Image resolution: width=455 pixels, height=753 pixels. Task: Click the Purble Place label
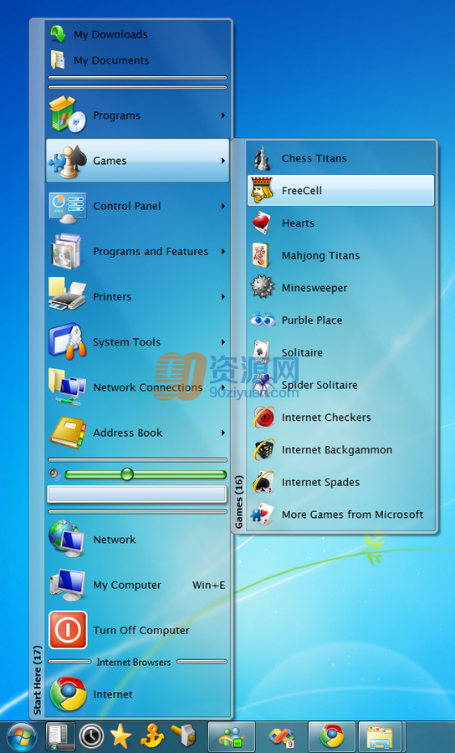pyautogui.click(x=312, y=320)
